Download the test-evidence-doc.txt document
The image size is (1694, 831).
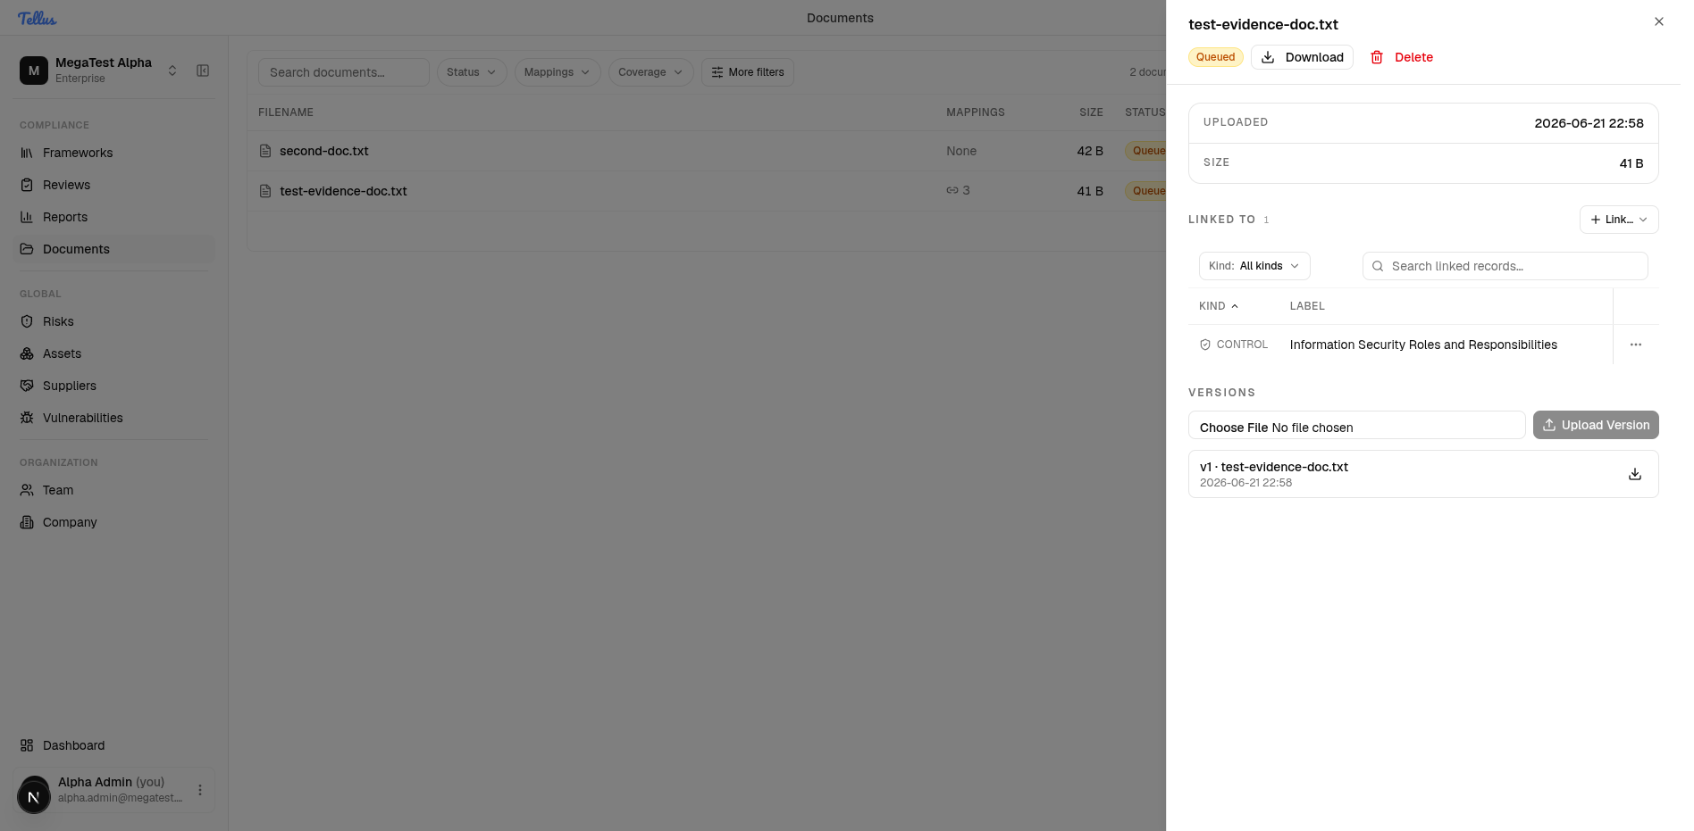(1302, 57)
